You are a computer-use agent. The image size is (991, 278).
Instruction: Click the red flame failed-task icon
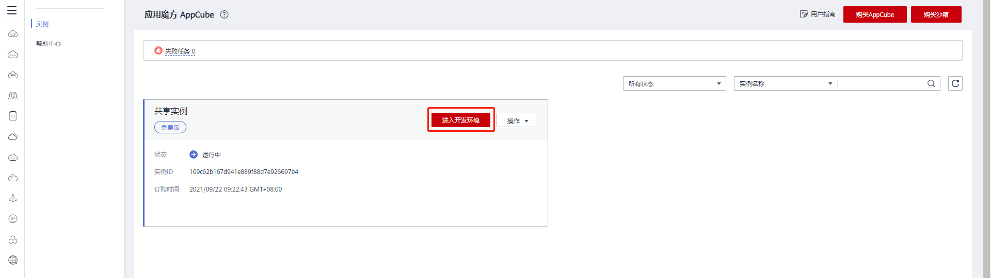coord(158,50)
